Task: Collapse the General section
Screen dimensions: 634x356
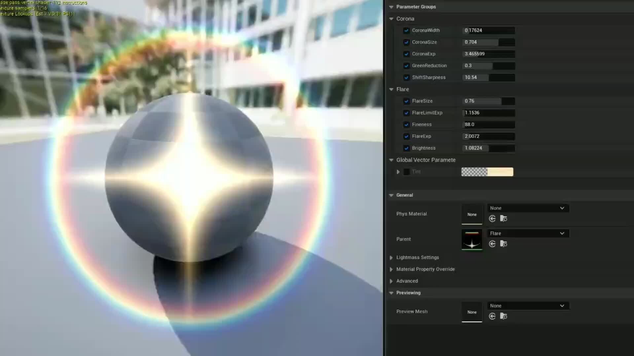Action: (x=391, y=195)
